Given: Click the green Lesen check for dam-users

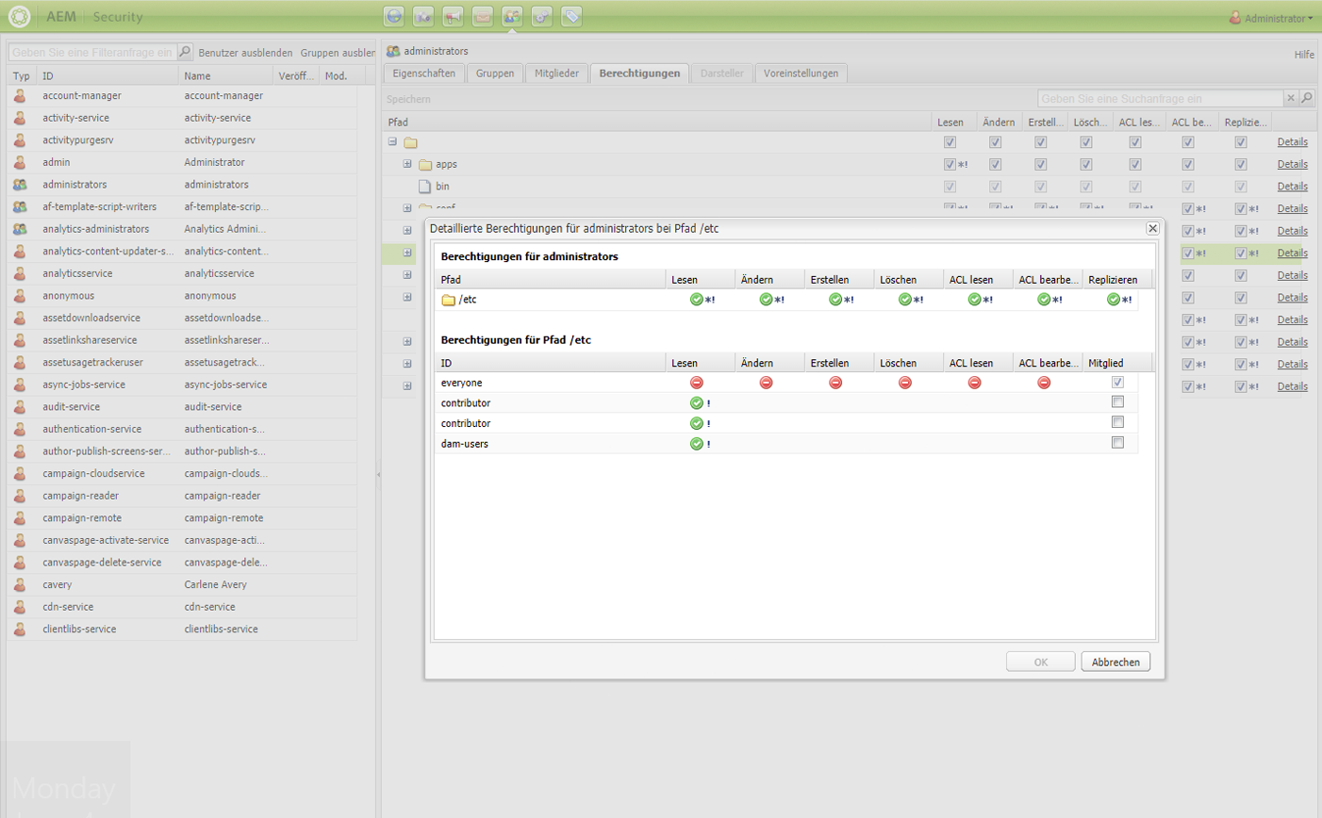Looking at the screenshot, I should (696, 444).
